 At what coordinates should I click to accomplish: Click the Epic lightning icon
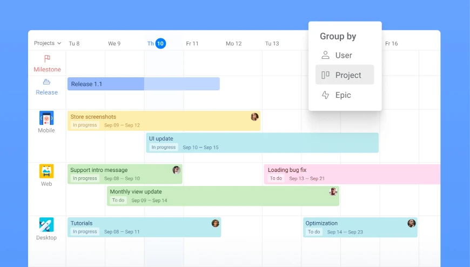coord(325,95)
